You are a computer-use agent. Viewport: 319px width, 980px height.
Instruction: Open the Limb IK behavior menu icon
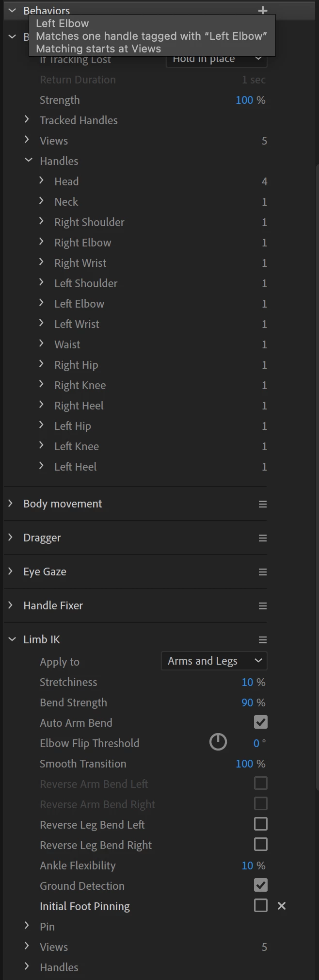pyautogui.click(x=263, y=640)
